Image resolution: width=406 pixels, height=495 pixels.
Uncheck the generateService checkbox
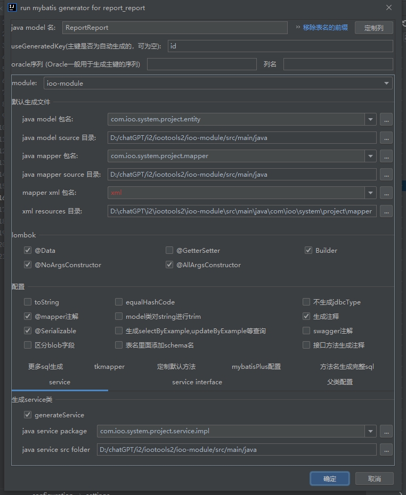pos(28,415)
